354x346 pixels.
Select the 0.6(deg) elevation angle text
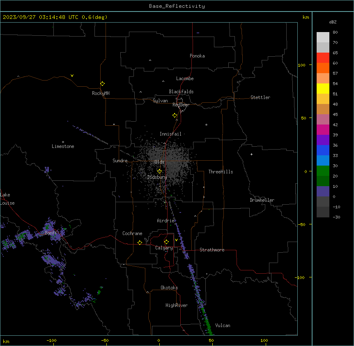94,17
